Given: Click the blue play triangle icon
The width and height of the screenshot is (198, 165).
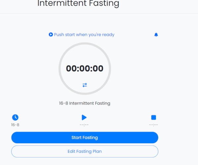Looking at the screenshot, I should click(x=84, y=117).
